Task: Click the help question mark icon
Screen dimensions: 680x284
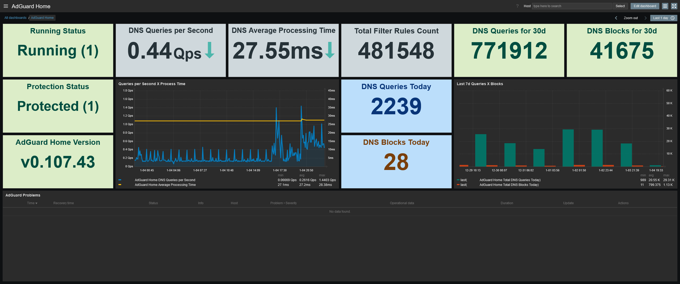Action: (517, 6)
